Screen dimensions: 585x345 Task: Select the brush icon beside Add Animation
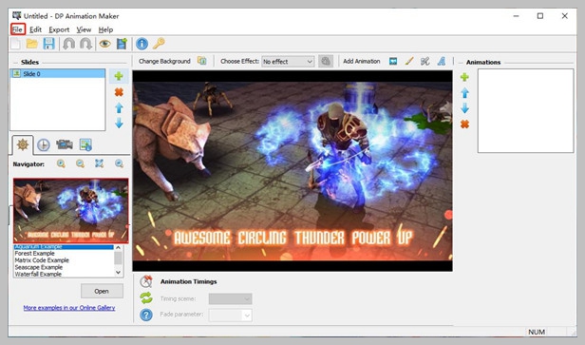[409, 61]
